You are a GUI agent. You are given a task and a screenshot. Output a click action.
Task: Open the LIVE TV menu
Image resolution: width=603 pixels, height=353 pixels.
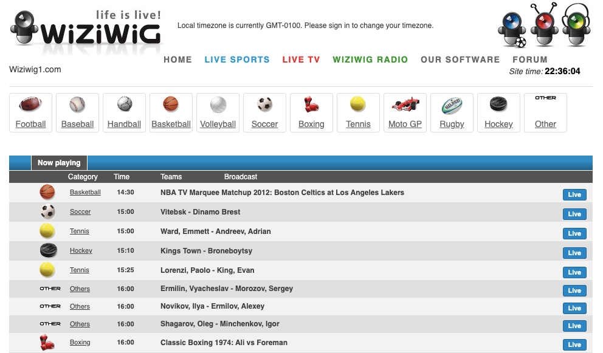pyautogui.click(x=301, y=60)
